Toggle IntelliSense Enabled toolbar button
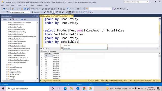 point(53,12)
